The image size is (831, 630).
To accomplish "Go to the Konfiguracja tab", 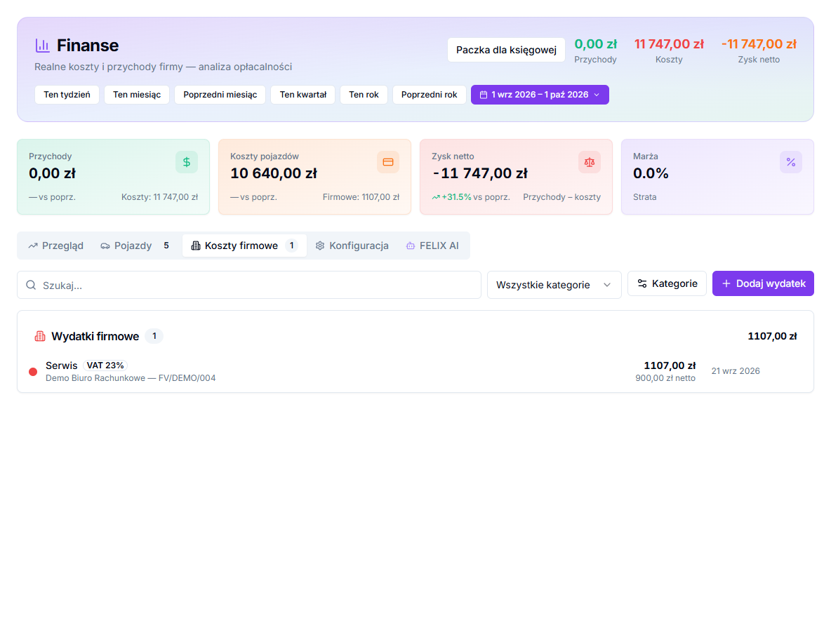I will (352, 246).
